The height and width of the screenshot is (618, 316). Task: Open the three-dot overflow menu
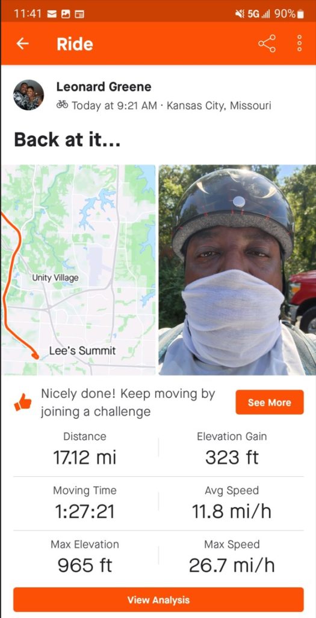(x=300, y=43)
